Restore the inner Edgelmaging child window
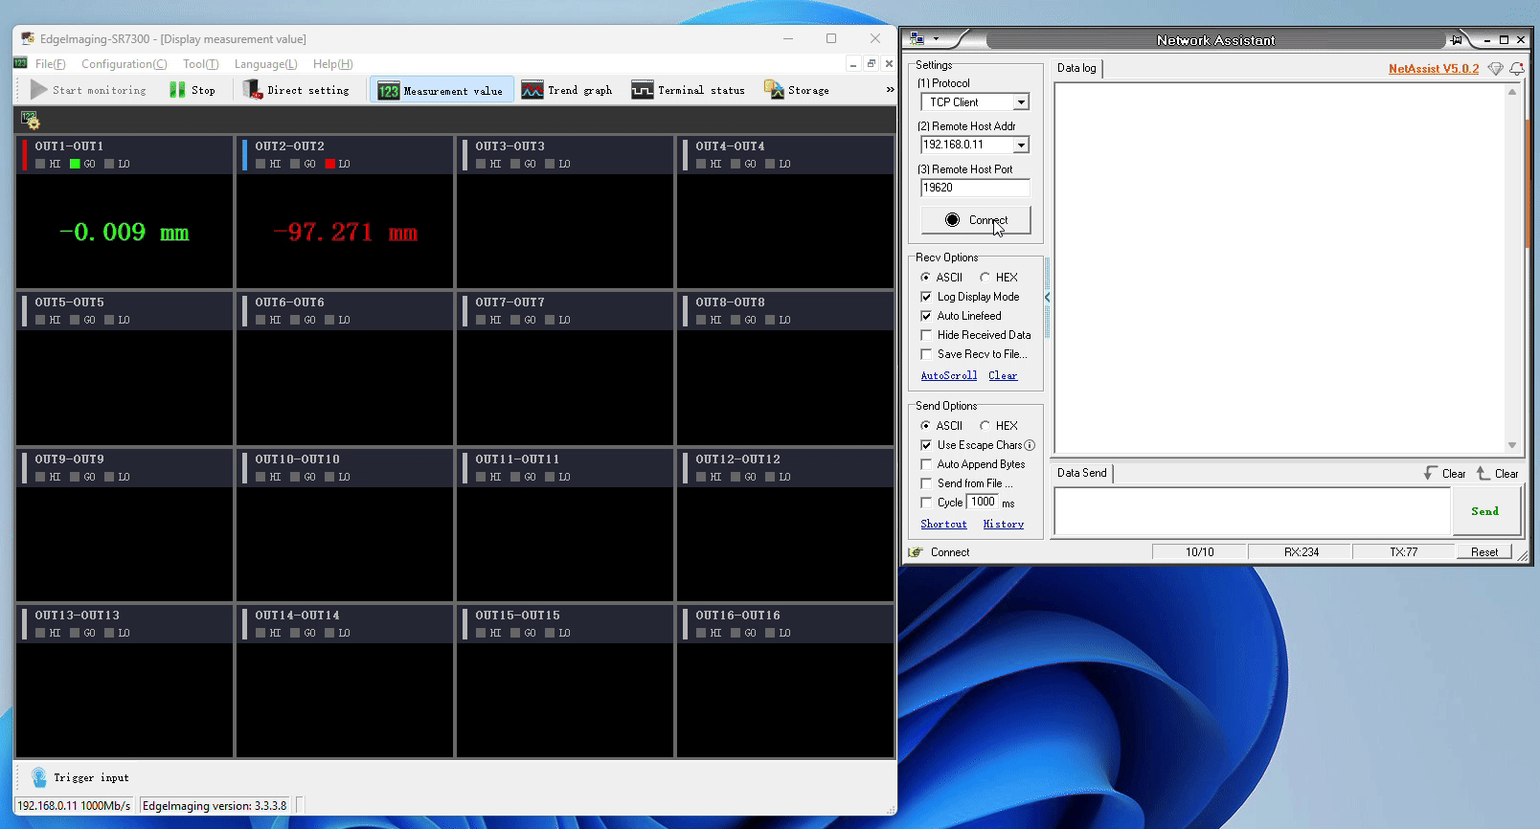The height and width of the screenshot is (829, 1540). click(871, 64)
